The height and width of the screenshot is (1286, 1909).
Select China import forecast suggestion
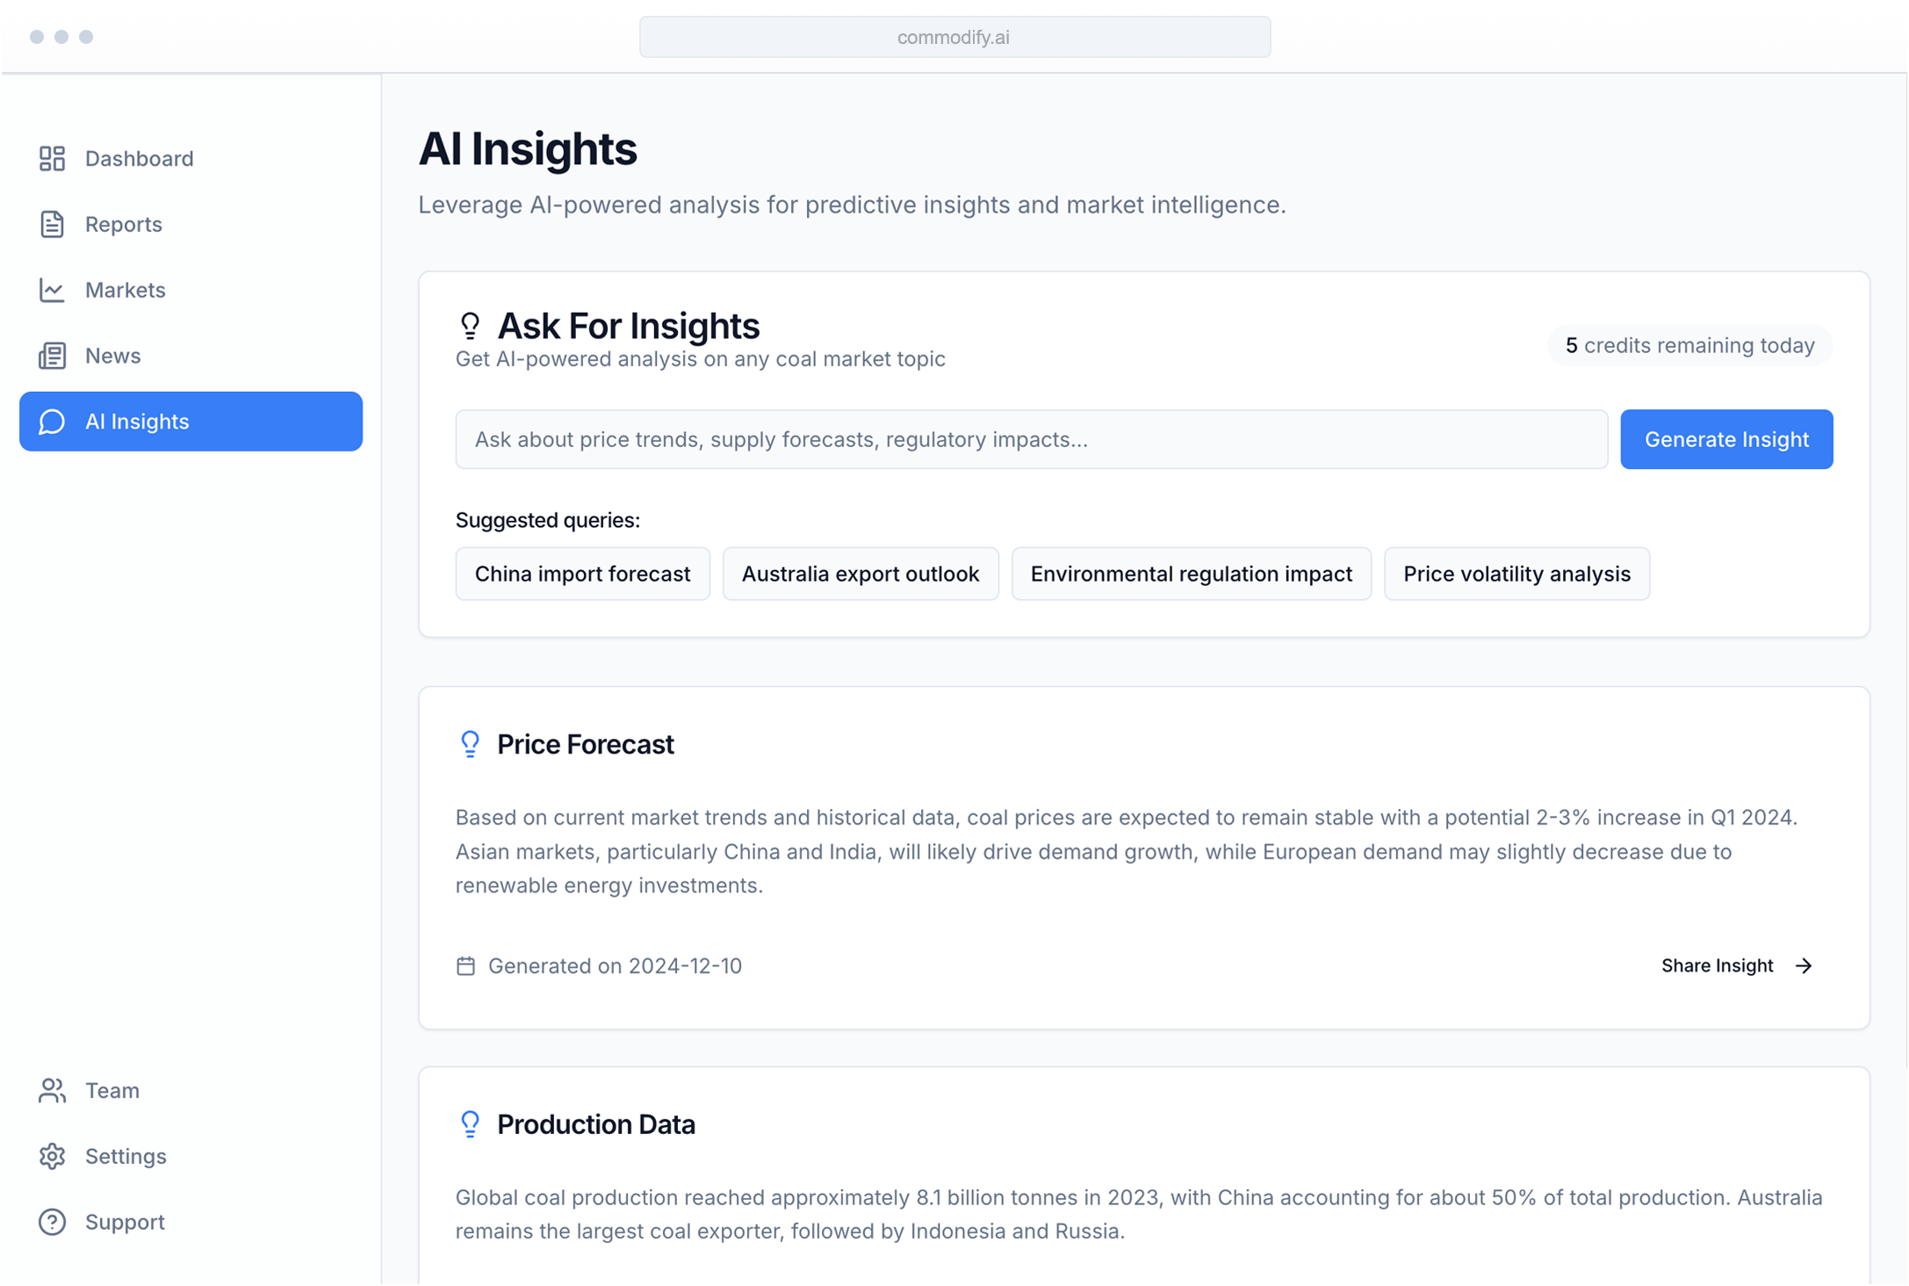[582, 574]
